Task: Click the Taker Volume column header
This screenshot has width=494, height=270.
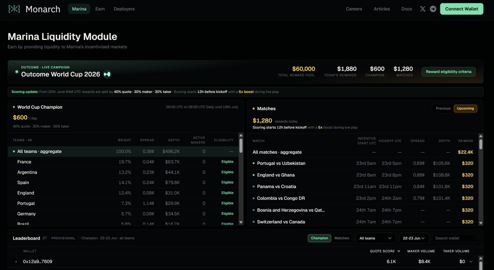Action: tap(456, 251)
